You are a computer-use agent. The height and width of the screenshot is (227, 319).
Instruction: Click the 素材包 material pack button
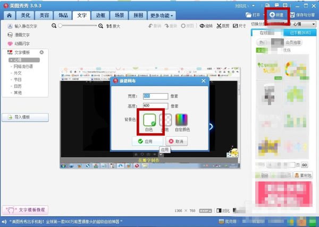click(x=303, y=175)
